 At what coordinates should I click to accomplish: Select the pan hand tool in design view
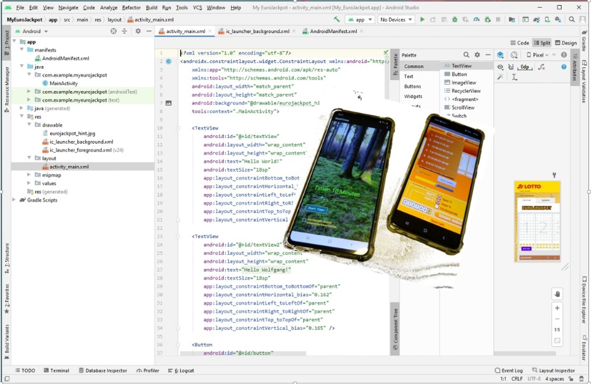557,294
